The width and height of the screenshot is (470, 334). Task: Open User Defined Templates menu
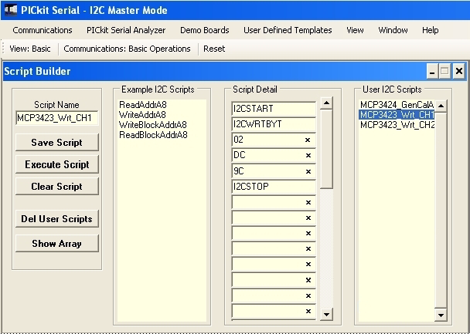coord(287,30)
